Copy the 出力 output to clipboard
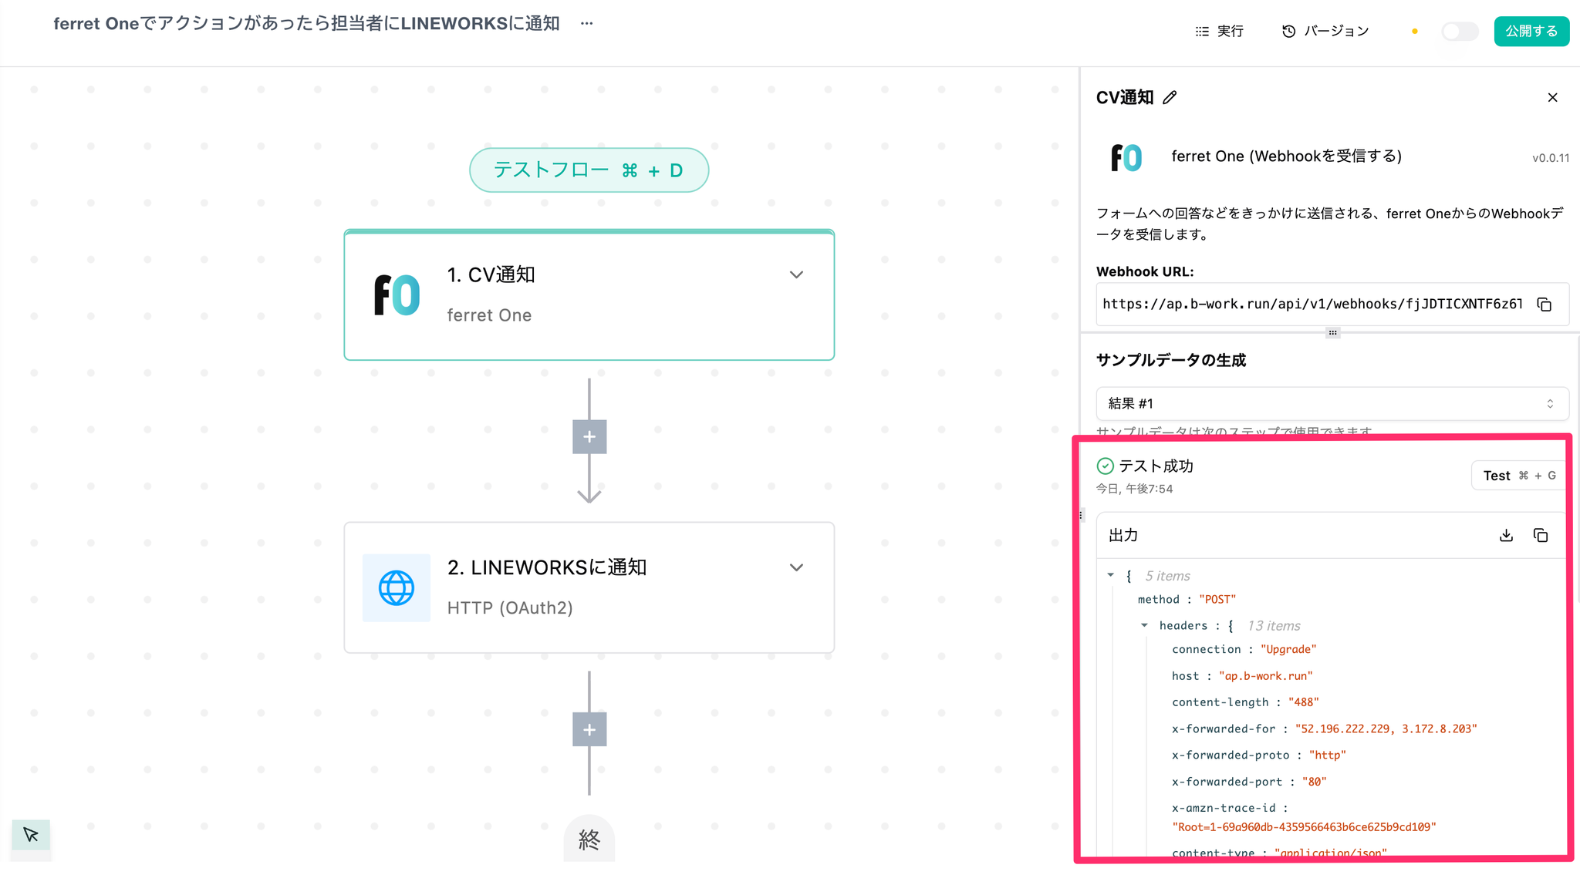Image resolution: width=1580 pixels, height=885 pixels. (x=1541, y=535)
